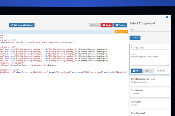This screenshot has width=175, height=116.
Task: Click the disabled Save button in the component form
Action: [x=149, y=71]
